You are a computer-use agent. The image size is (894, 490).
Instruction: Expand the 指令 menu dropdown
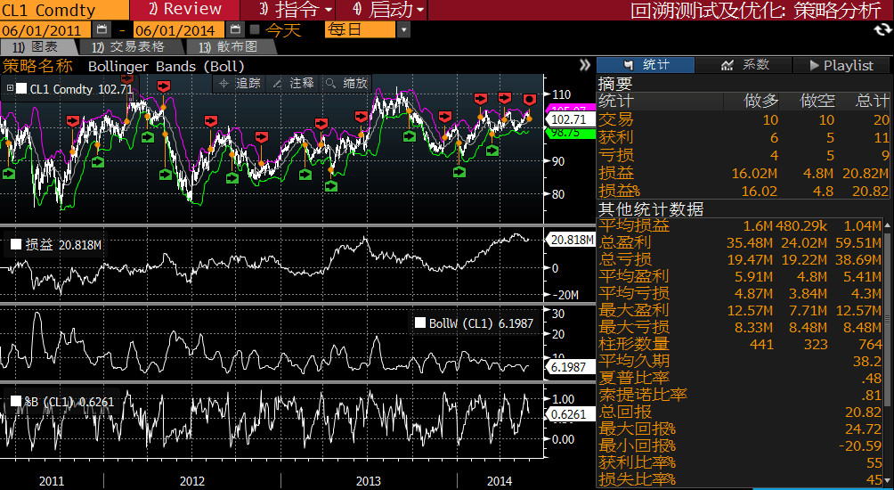tap(329, 10)
